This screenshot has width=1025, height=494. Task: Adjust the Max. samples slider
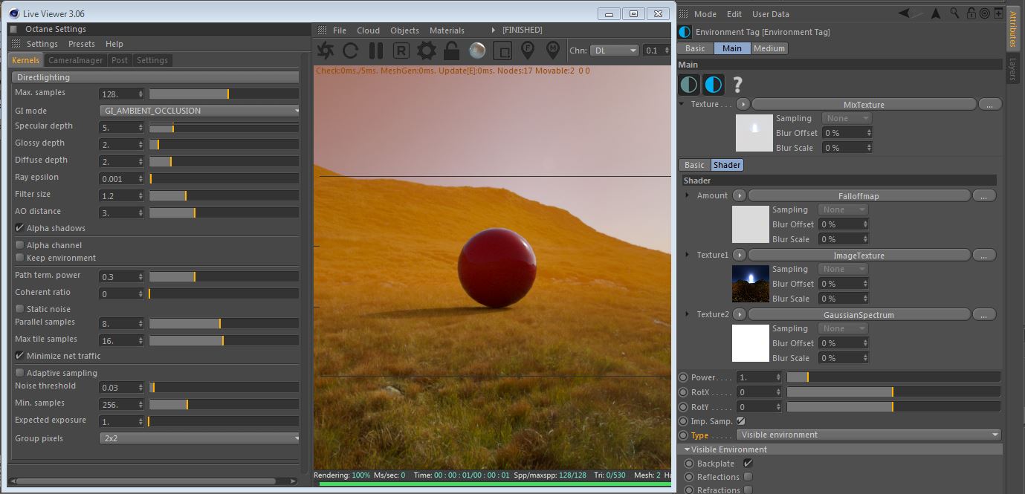point(224,94)
